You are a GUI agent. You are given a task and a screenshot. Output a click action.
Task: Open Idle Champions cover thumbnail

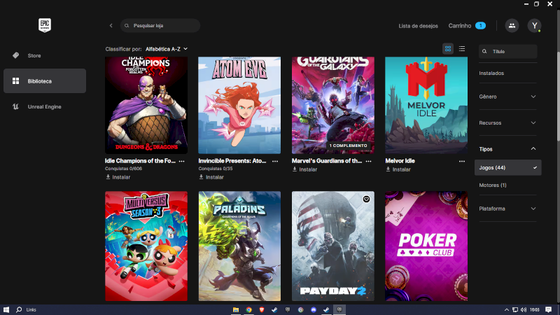146,106
